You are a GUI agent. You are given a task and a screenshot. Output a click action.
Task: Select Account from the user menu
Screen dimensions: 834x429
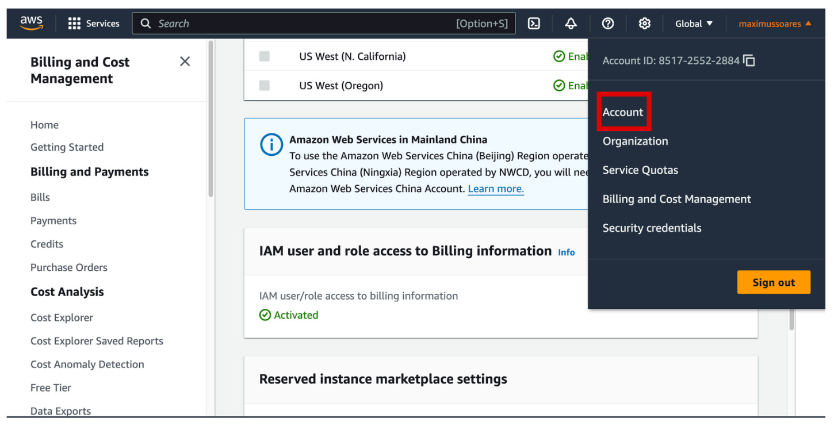click(x=623, y=112)
